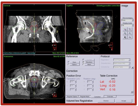Toggle the Scan reference checkbox

(68, 62)
